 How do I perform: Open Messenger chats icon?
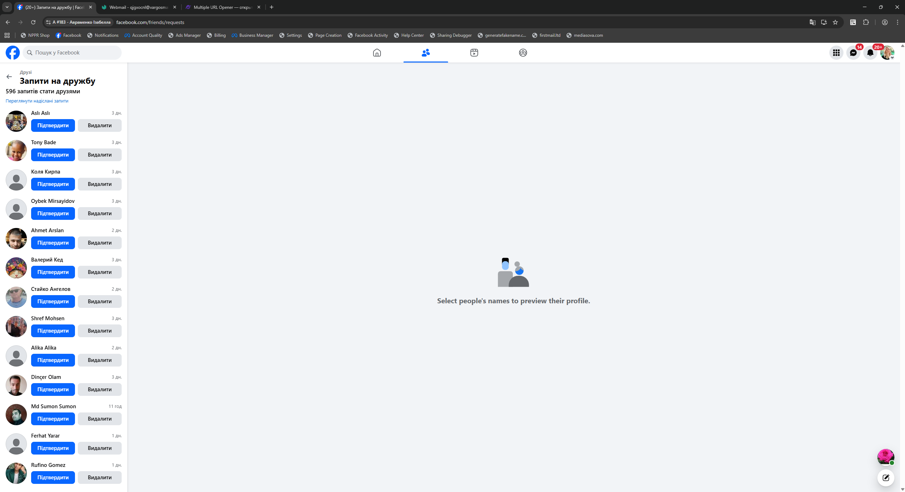coord(853,53)
